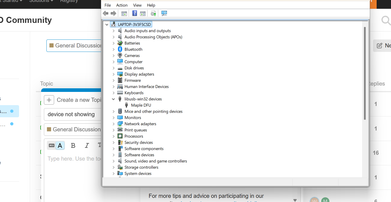The width and height of the screenshot is (391, 202).
Task: Toggle the Markdown editor mode
Action: [x=52, y=145]
